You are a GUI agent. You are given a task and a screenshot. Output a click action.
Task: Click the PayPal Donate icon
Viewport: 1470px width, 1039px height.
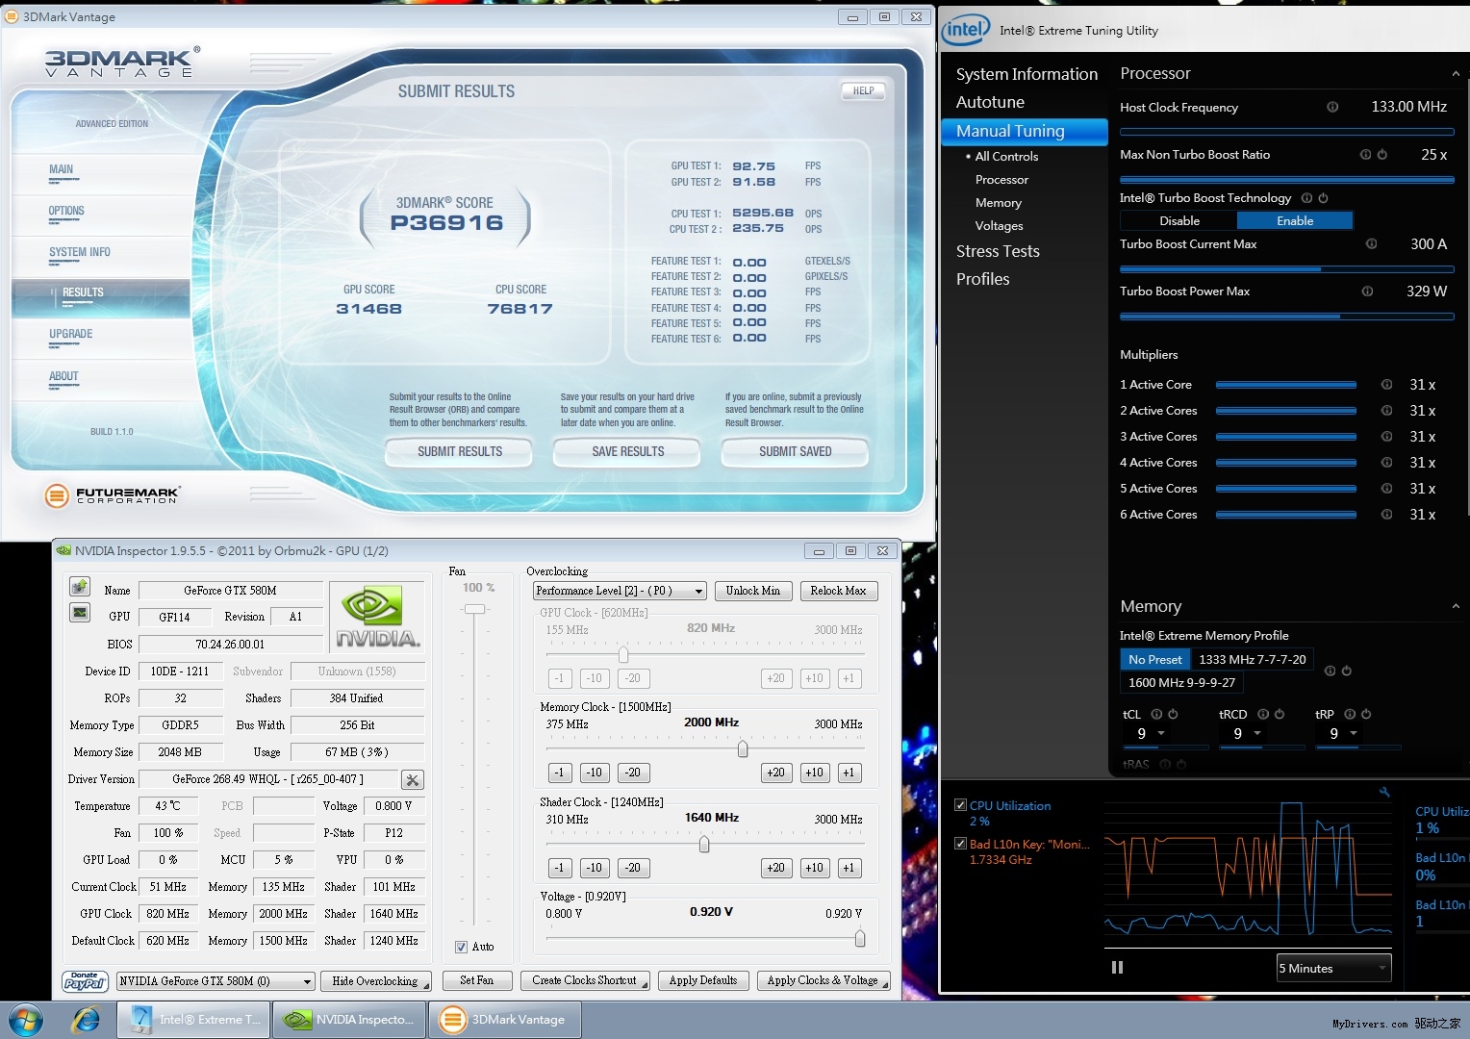click(85, 980)
